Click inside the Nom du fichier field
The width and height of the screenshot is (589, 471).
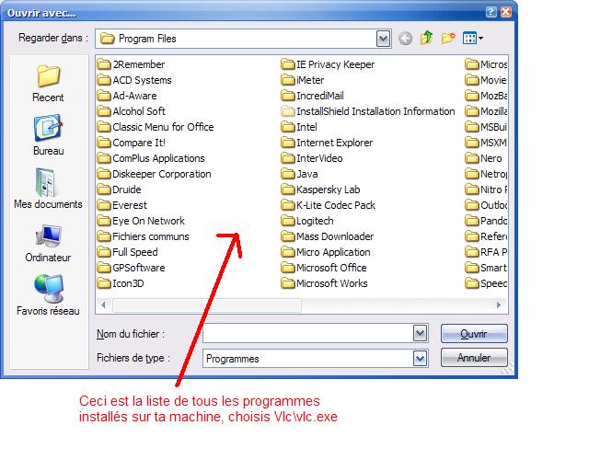[x=308, y=334]
